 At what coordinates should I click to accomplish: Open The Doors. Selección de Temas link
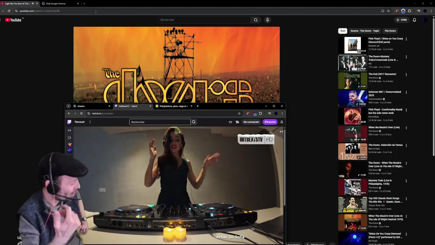point(385,145)
